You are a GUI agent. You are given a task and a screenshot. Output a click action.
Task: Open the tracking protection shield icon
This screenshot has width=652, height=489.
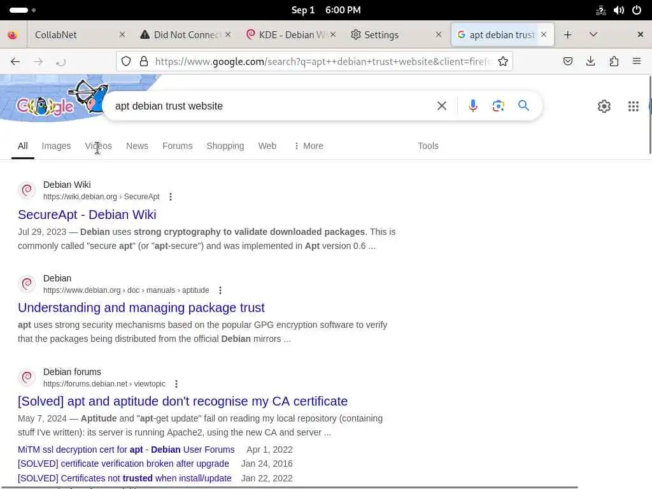pos(126,62)
